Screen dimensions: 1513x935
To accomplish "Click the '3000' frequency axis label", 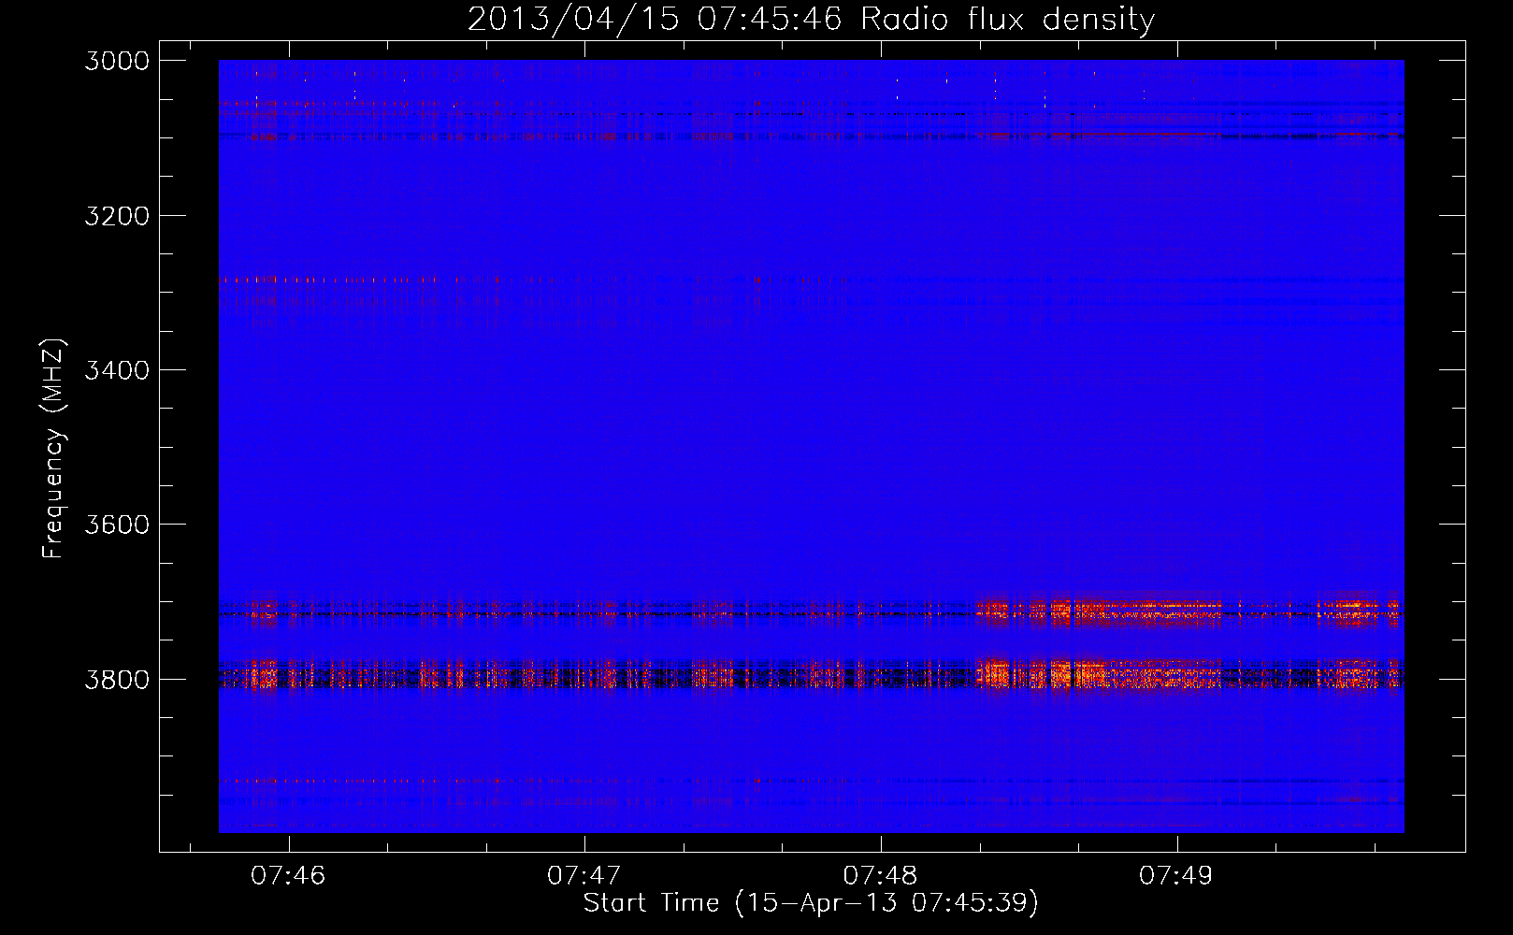I will click(x=117, y=61).
